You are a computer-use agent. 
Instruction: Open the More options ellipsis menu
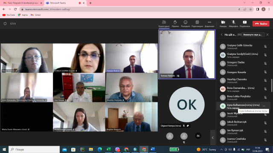click(209, 24)
